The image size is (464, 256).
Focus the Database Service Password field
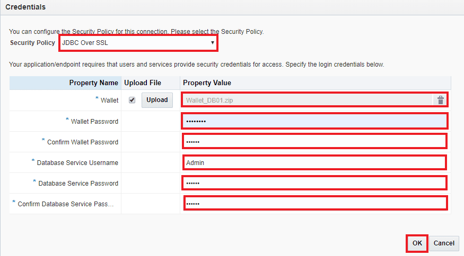[314, 183]
